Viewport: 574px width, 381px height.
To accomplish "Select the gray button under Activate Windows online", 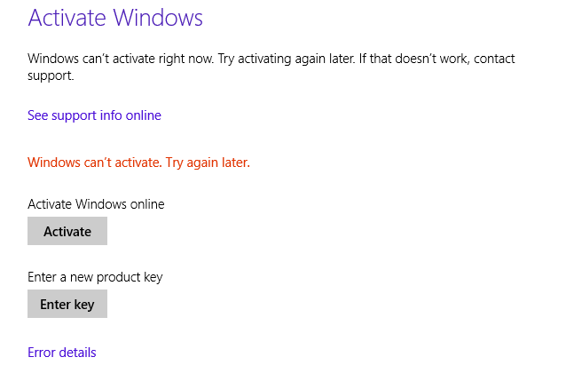I will pos(67,231).
